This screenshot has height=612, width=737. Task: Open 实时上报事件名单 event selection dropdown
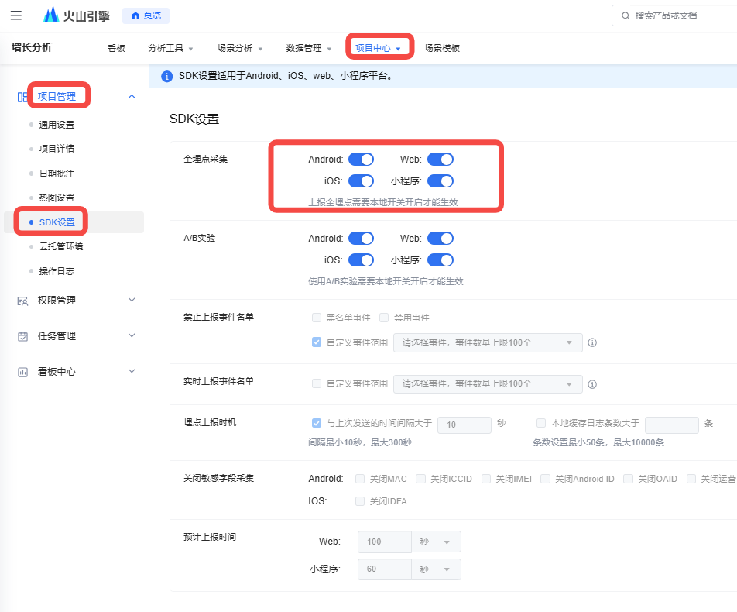[488, 384]
